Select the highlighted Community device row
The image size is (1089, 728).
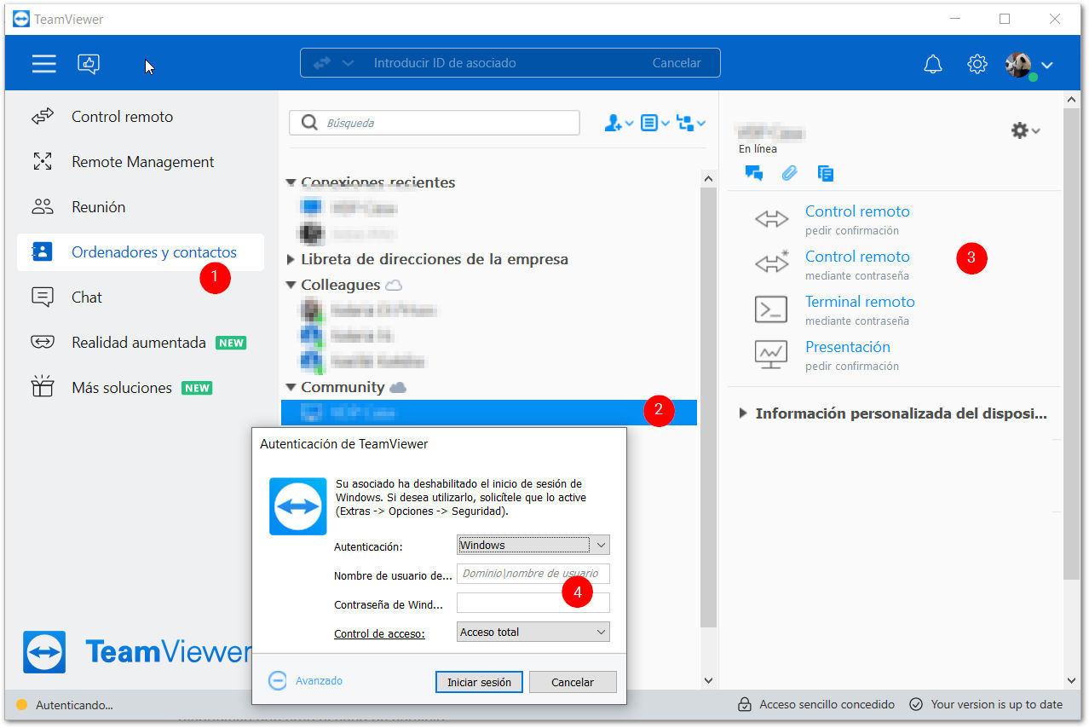pyautogui.click(x=489, y=413)
